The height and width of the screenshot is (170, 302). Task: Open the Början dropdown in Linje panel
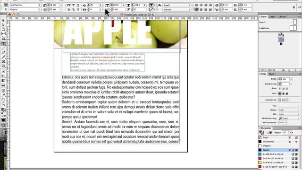pyautogui.click(x=289, y=110)
